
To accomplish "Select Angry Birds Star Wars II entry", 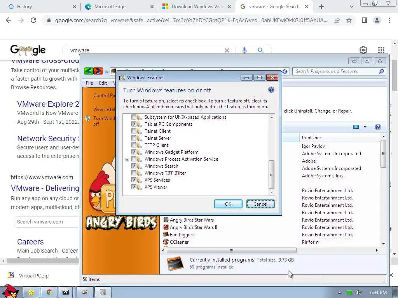I will tap(194, 227).
